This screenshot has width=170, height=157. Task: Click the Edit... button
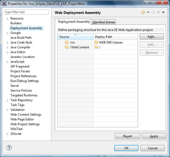click(x=152, y=45)
